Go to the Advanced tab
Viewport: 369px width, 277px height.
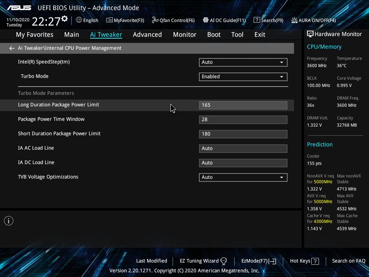[x=147, y=35]
